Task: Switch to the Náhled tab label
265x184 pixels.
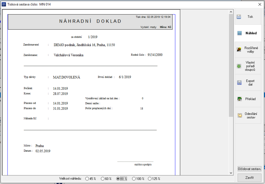Action: click(251, 33)
